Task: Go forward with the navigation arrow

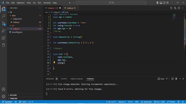Action: pyautogui.click(x=73, y=3)
